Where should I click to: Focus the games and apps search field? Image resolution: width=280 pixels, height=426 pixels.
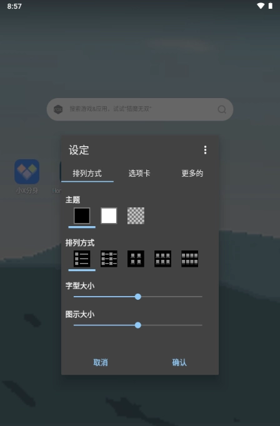tap(140, 109)
